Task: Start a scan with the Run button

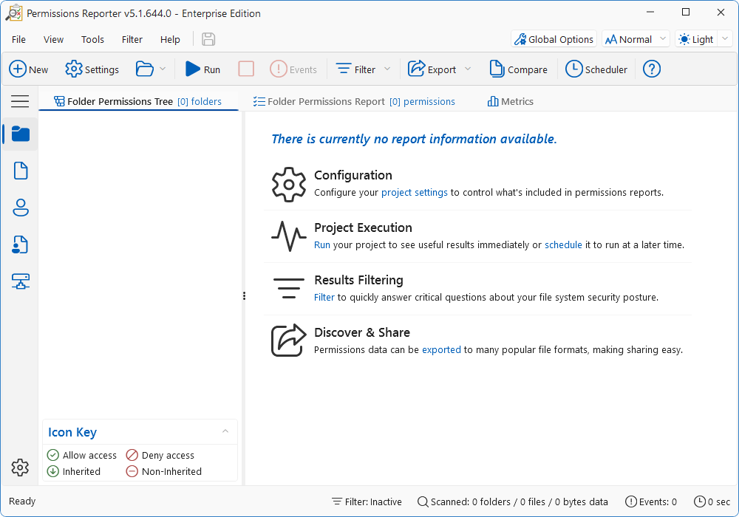Action: 202,69
